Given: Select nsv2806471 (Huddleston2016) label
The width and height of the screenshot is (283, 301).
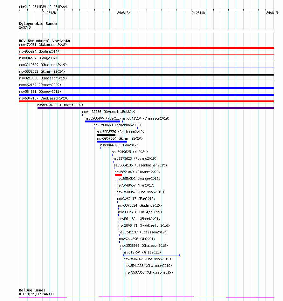Looking at the screenshot, I should [144, 225].
